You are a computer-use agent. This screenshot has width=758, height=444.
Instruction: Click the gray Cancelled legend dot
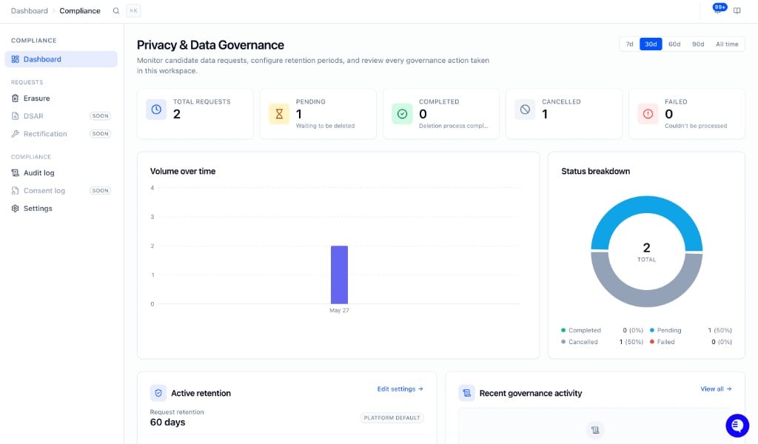pos(563,342)
